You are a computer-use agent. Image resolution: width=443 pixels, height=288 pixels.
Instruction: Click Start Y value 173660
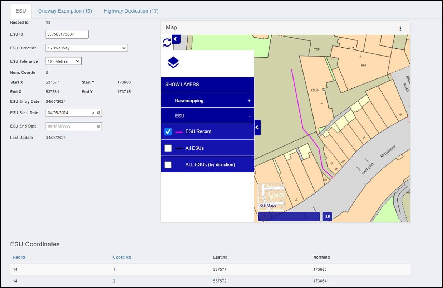[x=124, y=82]
